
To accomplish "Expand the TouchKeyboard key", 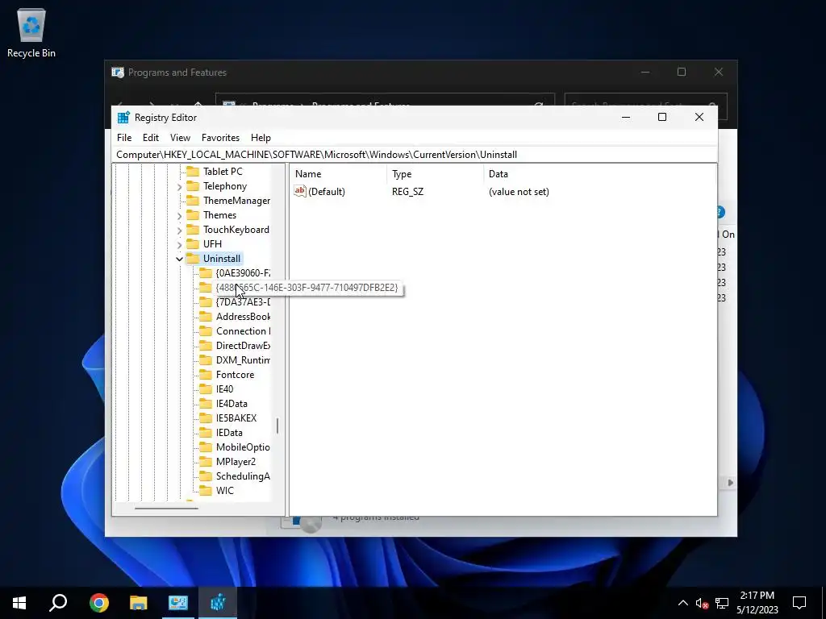I will 180,230.
